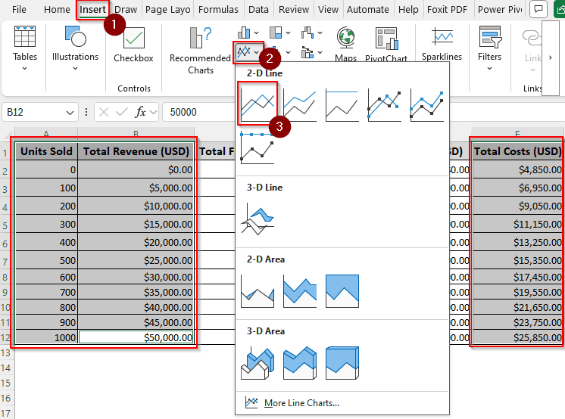Click the formula bar showing 50000
Screen dimensions: 565x419
[198, 112]
